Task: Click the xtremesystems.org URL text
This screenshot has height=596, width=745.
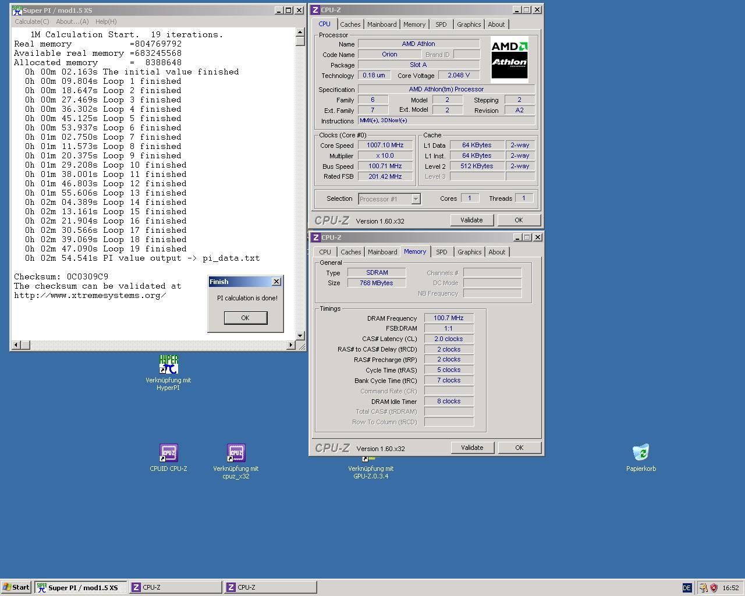Action: click(x=90, y=295)
